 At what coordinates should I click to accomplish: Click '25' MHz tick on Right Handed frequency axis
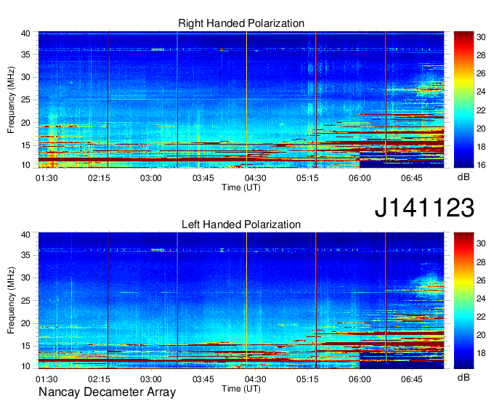pyautogui.click(x=25, y=100)
